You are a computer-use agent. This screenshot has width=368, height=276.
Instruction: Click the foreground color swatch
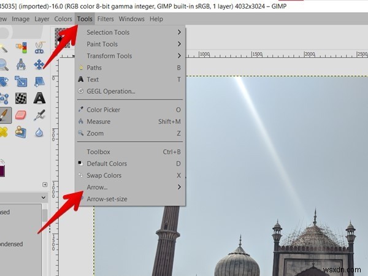[2, 171]
